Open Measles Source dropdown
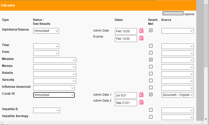 tap(177, 60)
